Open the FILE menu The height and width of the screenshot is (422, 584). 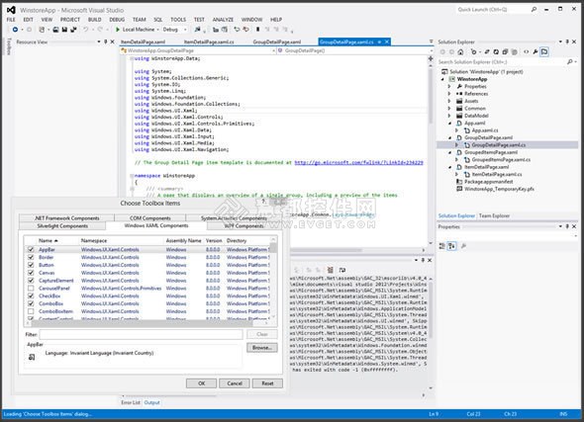11,20
